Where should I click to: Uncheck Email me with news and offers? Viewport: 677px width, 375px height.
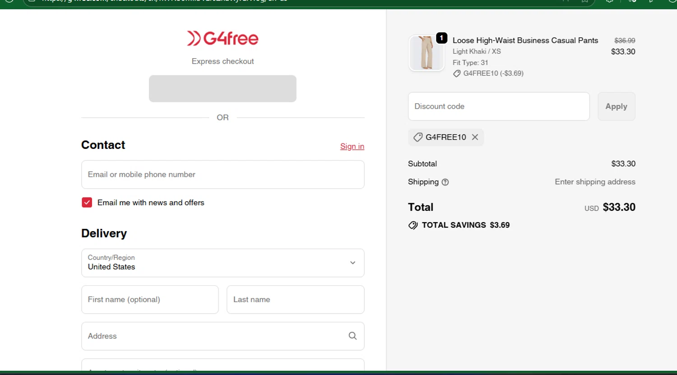click(87, 203)
